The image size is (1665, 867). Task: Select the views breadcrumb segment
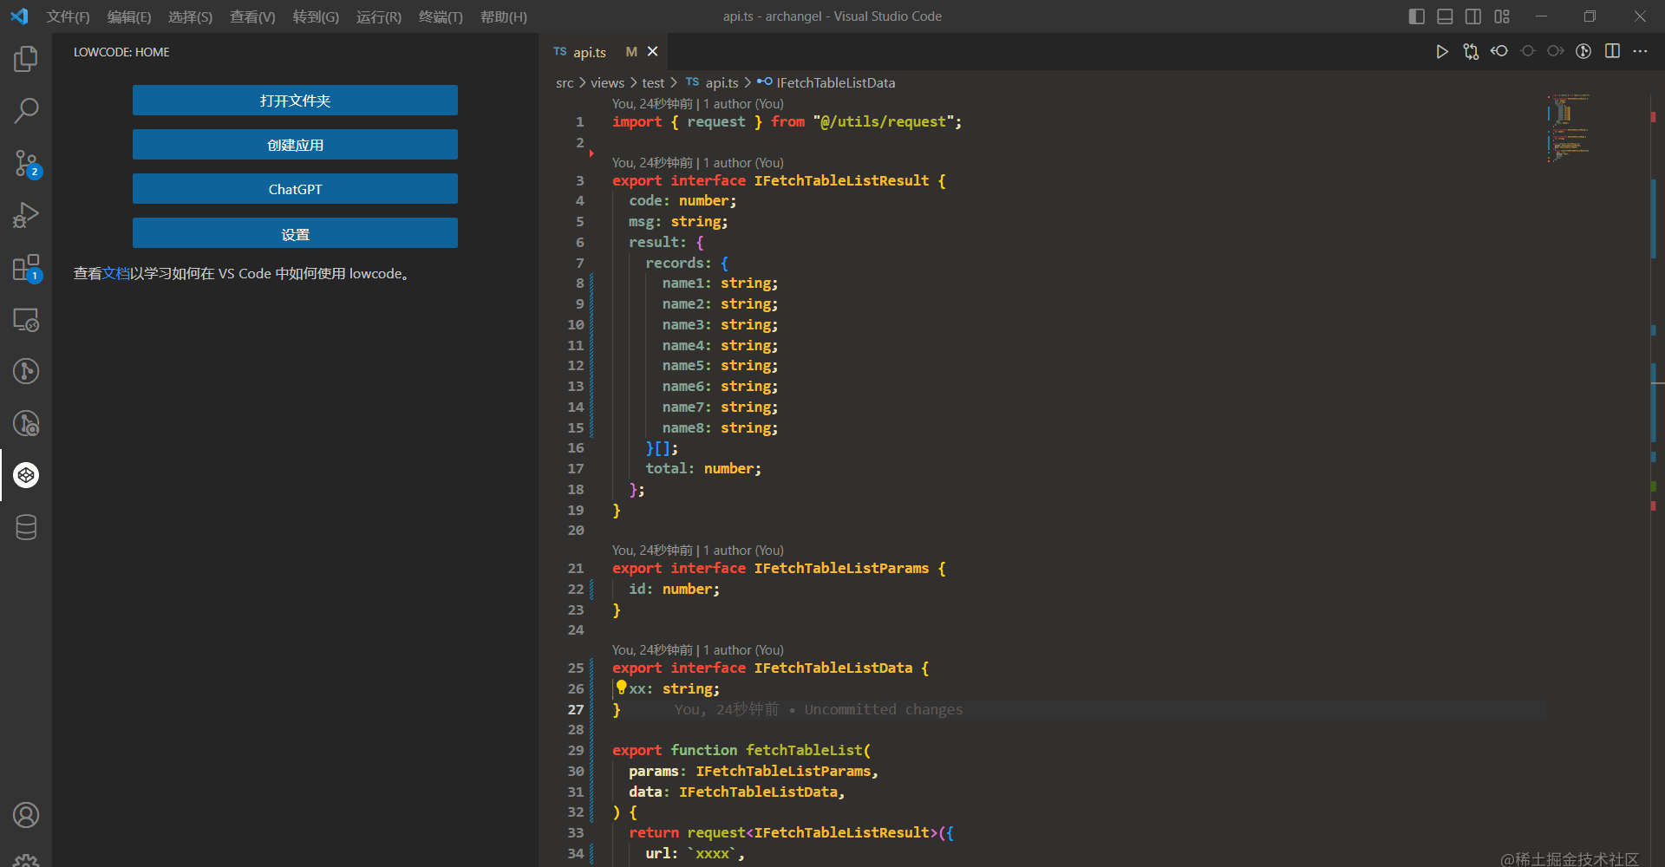(x=607, y=83)
